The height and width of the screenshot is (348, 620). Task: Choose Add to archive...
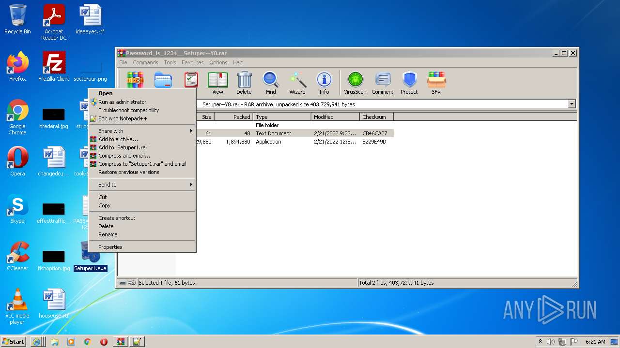pos(142,139)
